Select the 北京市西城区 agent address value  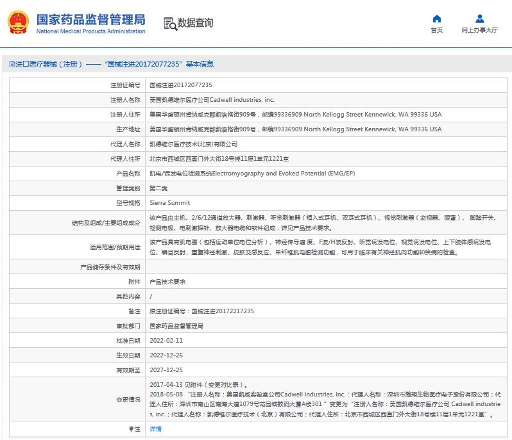pyautogui.click(x=219, y=159)
